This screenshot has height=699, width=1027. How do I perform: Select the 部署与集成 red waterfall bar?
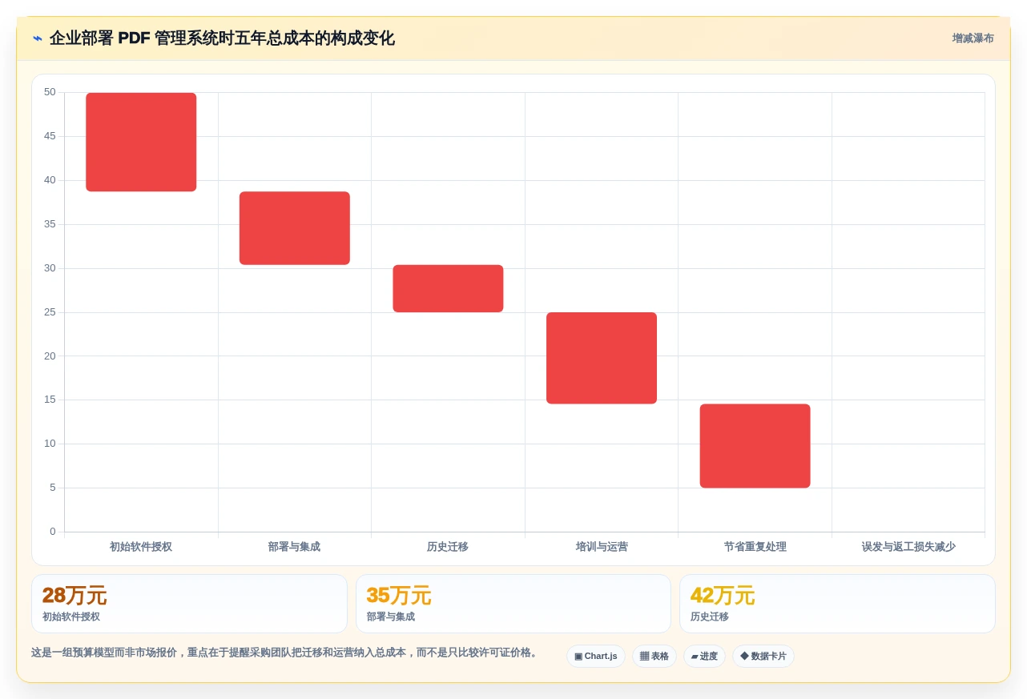[x=295, y=228]
